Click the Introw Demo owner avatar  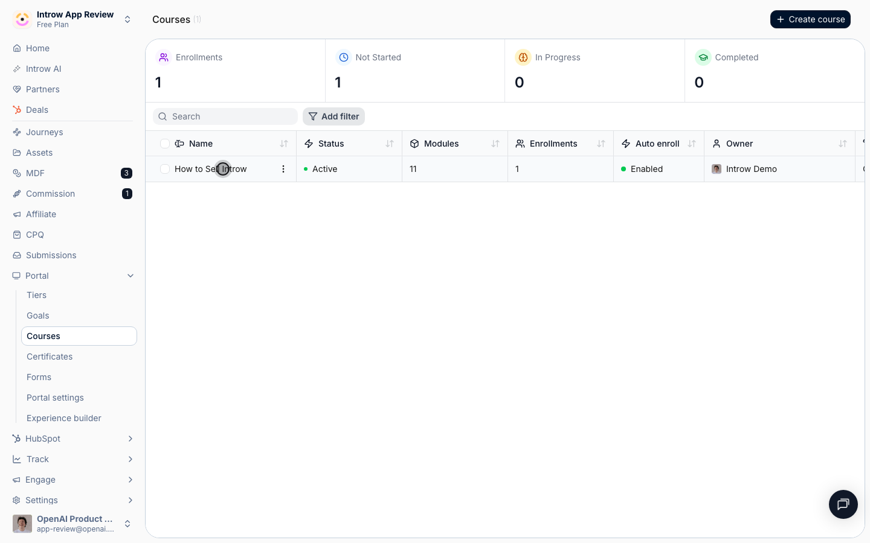click(717, 169)
